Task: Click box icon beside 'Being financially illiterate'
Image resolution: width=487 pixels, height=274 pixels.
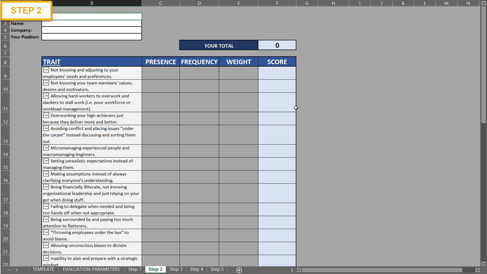Action: click(46, 187)
